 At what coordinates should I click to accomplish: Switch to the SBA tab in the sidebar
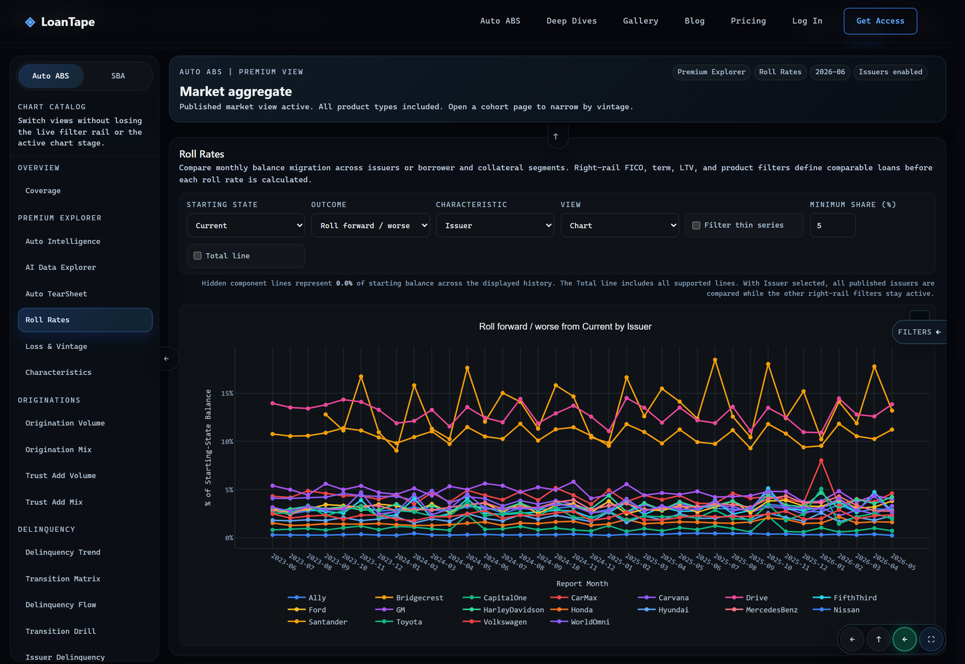click(x=118, y=76)
